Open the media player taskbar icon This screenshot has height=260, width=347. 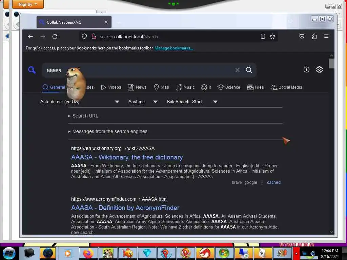point(68,253)
